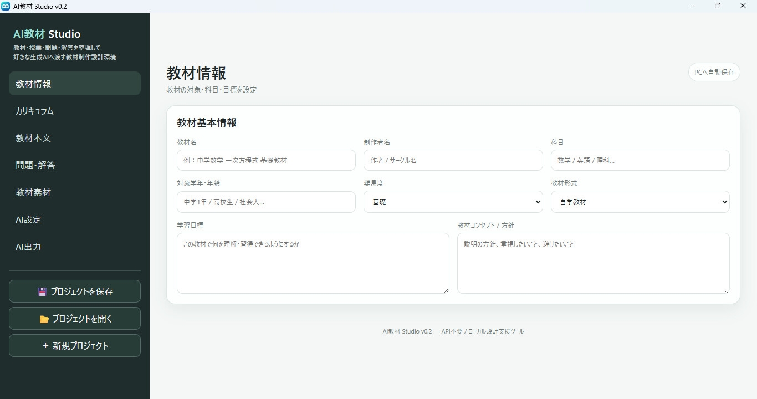Screen dimensions: 757x399
Task: Select the カリキュラム sidebar item
Action: (75, 111)
